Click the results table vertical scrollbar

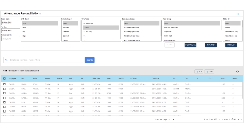click(243, 90)
